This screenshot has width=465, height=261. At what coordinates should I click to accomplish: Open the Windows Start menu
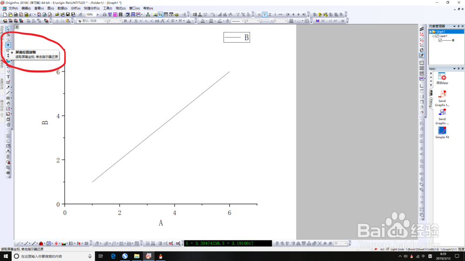pyautogui.click(x=6, y=256)
